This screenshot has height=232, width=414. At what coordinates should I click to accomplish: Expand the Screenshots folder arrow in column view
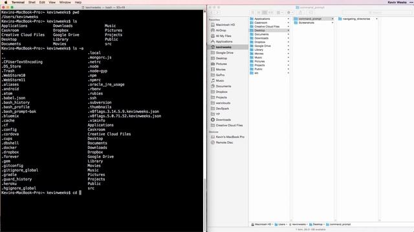(x=332, y=23)
